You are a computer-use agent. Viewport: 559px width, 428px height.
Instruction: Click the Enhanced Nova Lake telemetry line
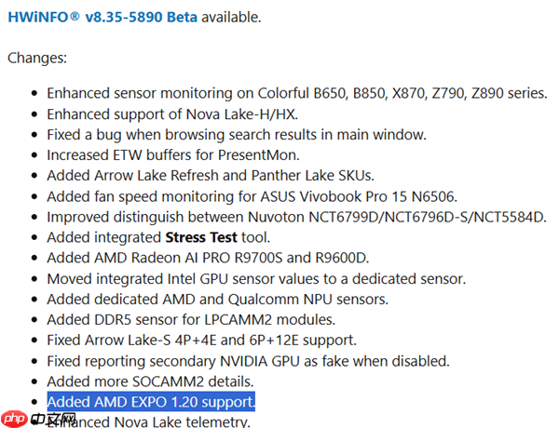click(149, 421)
